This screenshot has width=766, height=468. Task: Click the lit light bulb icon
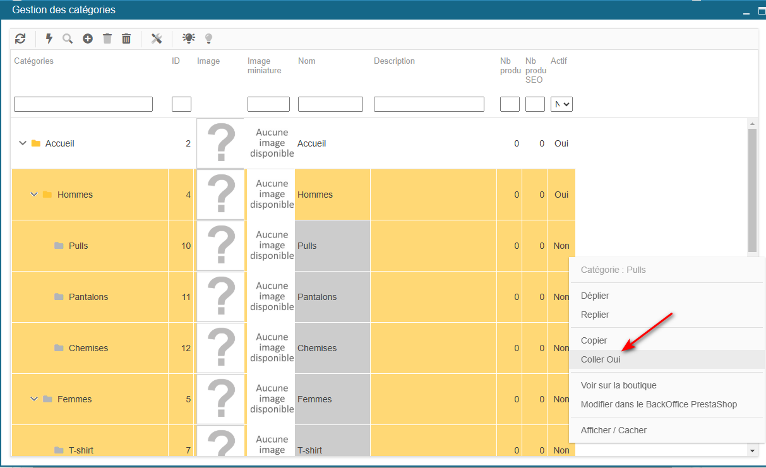(x=189, y=39)
